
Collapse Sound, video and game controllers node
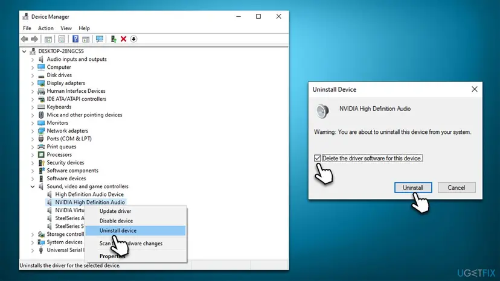coord(33,187)
